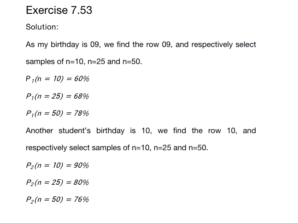Click the word Another in the text
Image resolution: width=298 pixels, height=223 pixels.
click(39, 131)
